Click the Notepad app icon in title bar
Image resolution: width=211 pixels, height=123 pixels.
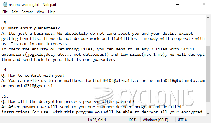[x=5, y=4]
